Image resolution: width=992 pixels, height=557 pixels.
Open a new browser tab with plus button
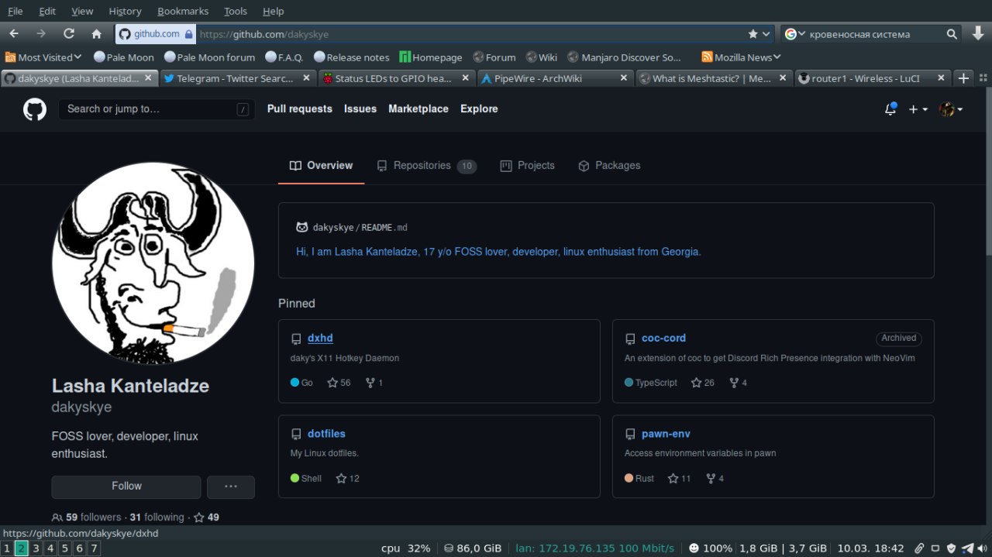point(963,78)
